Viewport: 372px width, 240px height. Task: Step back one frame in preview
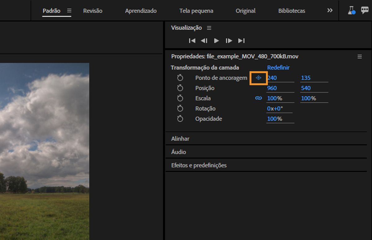[204, 41]
